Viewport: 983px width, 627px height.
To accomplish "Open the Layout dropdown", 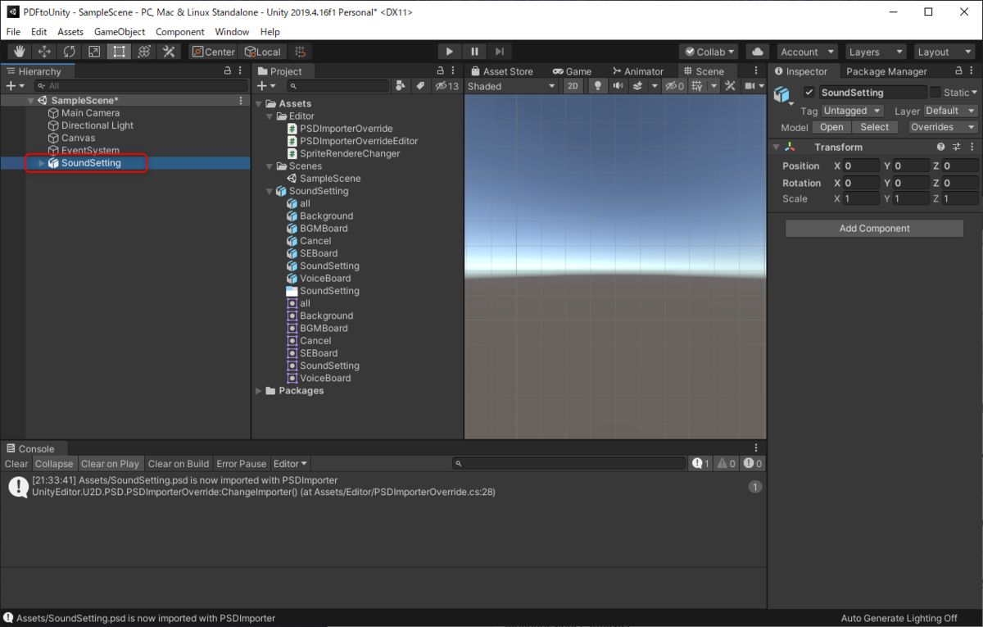I will point(944,52).
